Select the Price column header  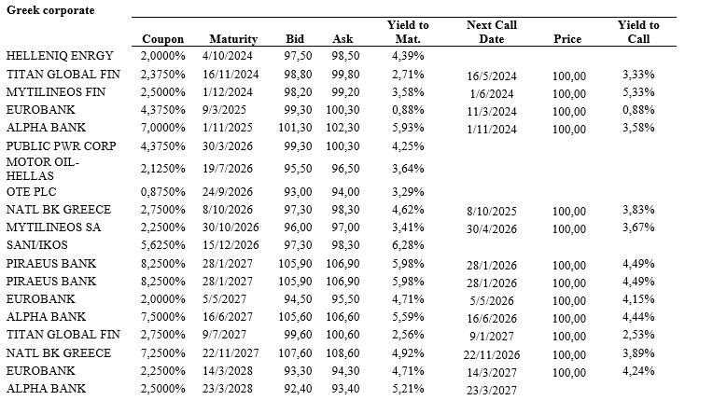coord(567,39)
